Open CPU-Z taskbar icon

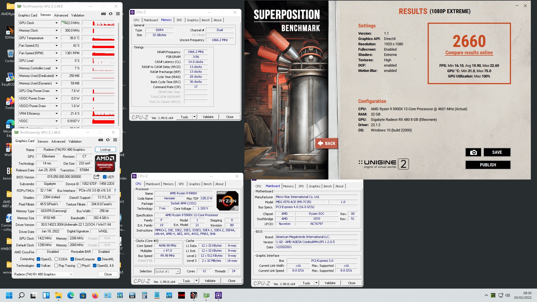(218, 295)
